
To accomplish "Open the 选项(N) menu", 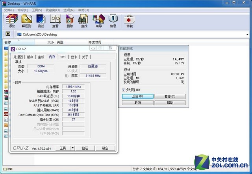I will [x=69, y=10].
